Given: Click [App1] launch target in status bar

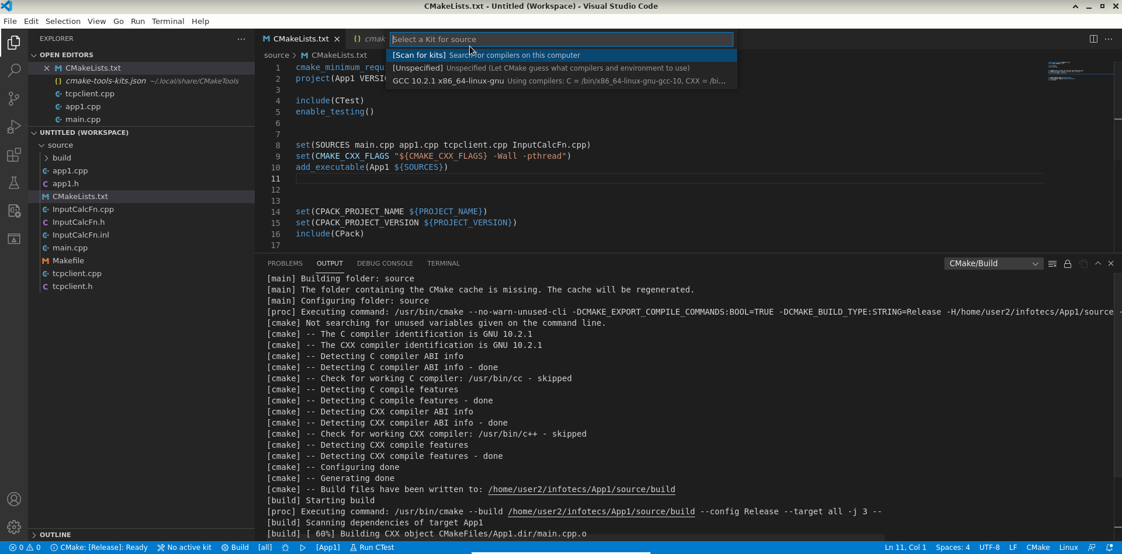Looking at the screenshot, I should tap(328, 548).
